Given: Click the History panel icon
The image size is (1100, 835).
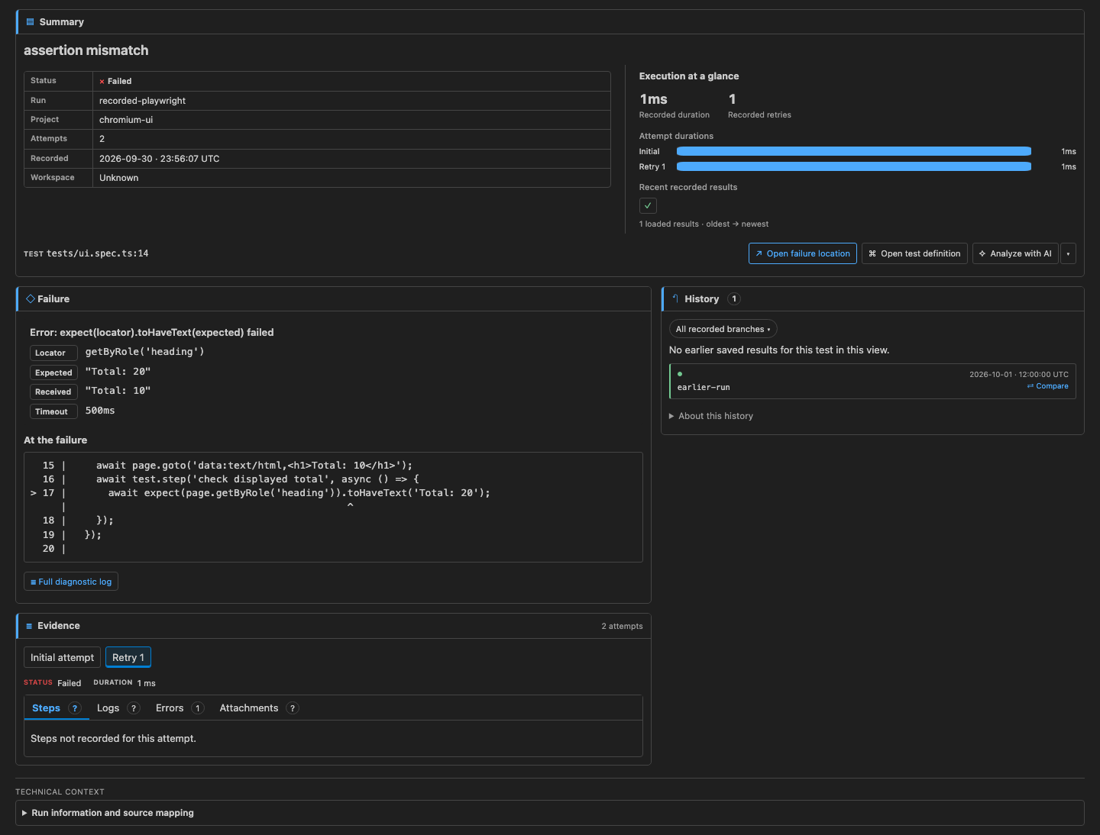Looking at the screenshot, I should click(x=675, y=298).
